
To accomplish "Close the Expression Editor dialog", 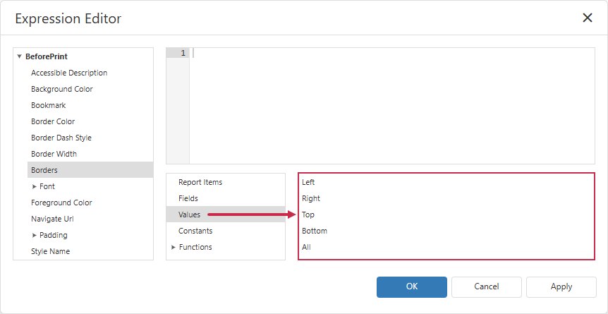I will click(x=588, y=18).
